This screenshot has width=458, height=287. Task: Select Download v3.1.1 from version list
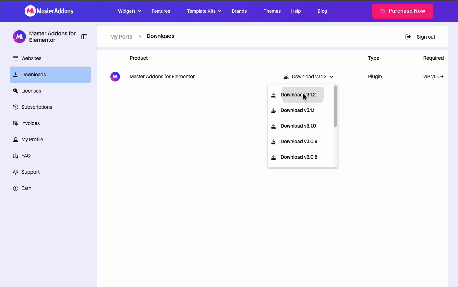click(300, 110)
